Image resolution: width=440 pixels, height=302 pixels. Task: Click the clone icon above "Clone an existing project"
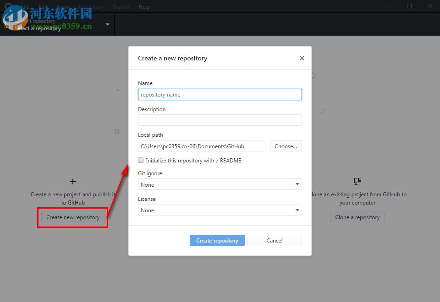click(x=357, y=181)
